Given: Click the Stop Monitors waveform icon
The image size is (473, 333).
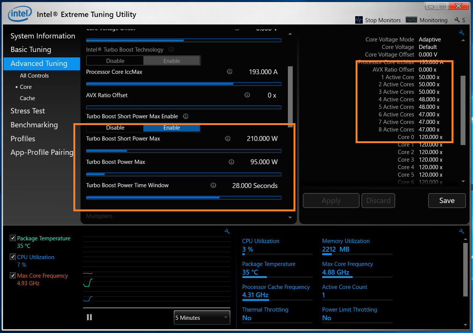Looking at the screenshot, I should (359, 20).
